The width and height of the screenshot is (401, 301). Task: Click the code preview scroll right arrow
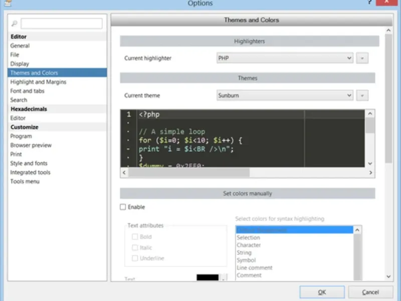tap(370, 173)
